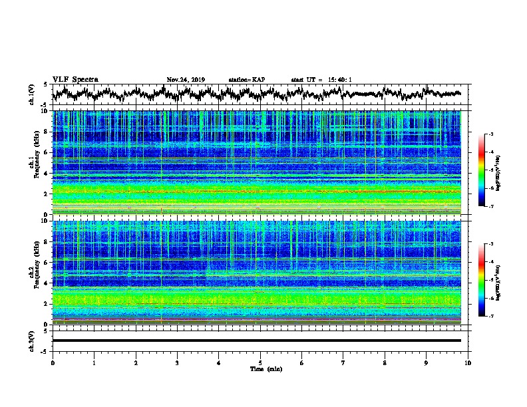Image resolution: width=527 pixels, height=407 pixels.
Task: Click the "VLF Spectra" plot title
Action: (75, 80)
